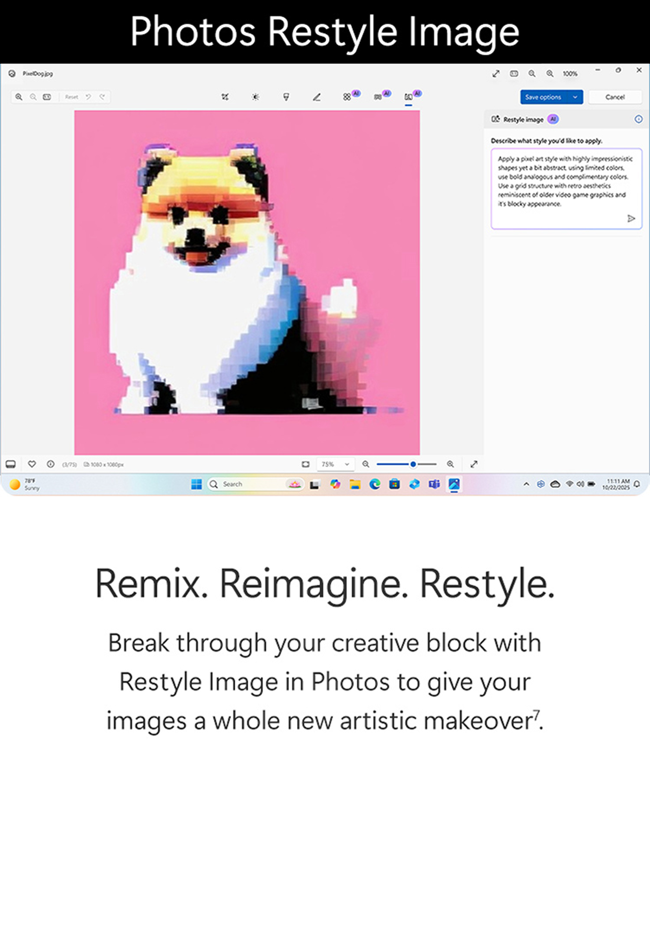Click the Reset button
This screenshot has height=947, width=650.
tap(71, 97)
